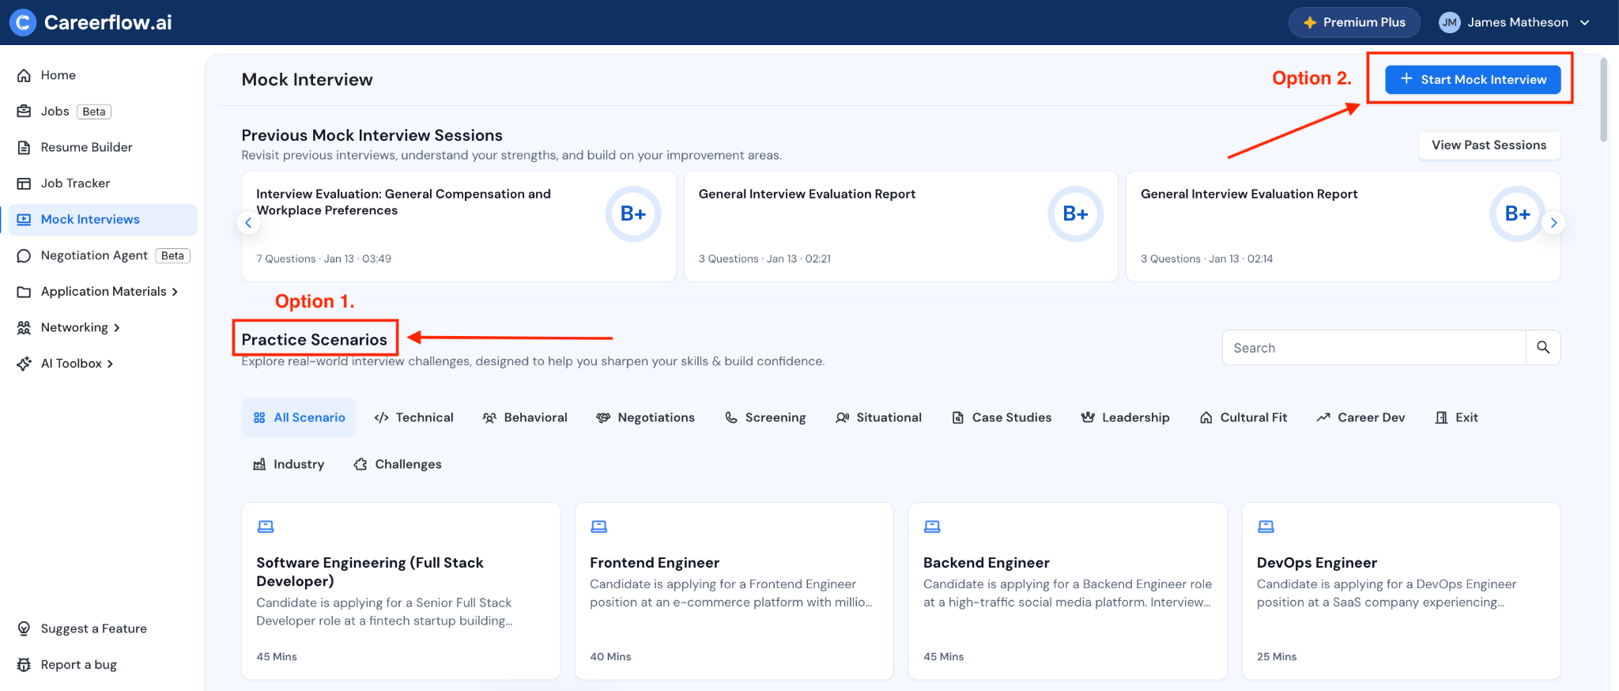Open the Backend Engineer scenario card title
The height and width of the screenshot is (691, 1619).
pos(987,562)
